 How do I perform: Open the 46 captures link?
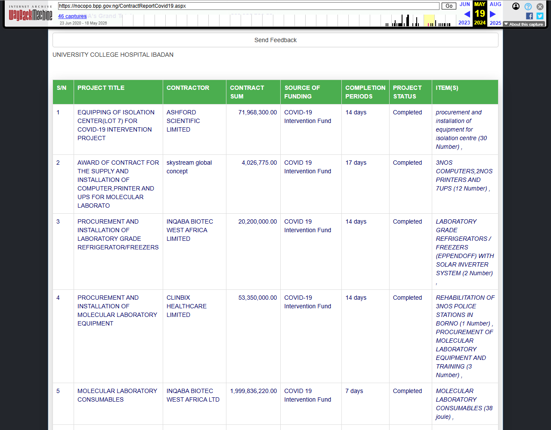tap(72, 16)
